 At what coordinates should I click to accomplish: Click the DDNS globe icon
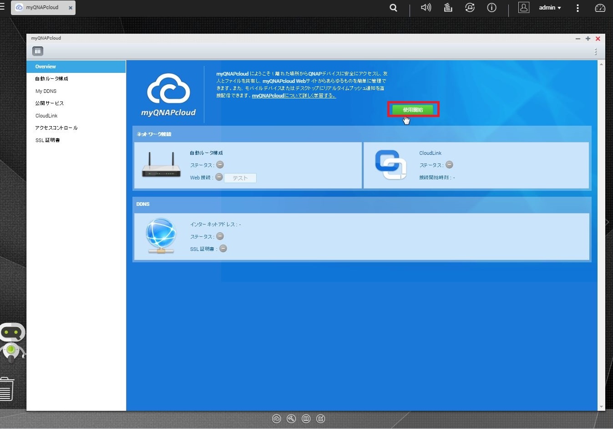[x=161, y=235]
